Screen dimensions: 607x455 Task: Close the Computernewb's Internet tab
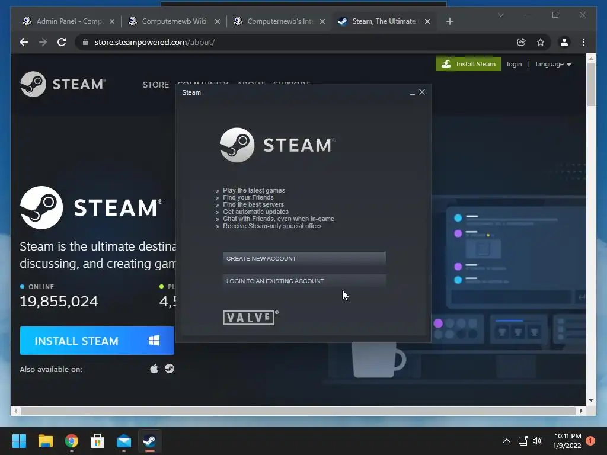(322, 21)
